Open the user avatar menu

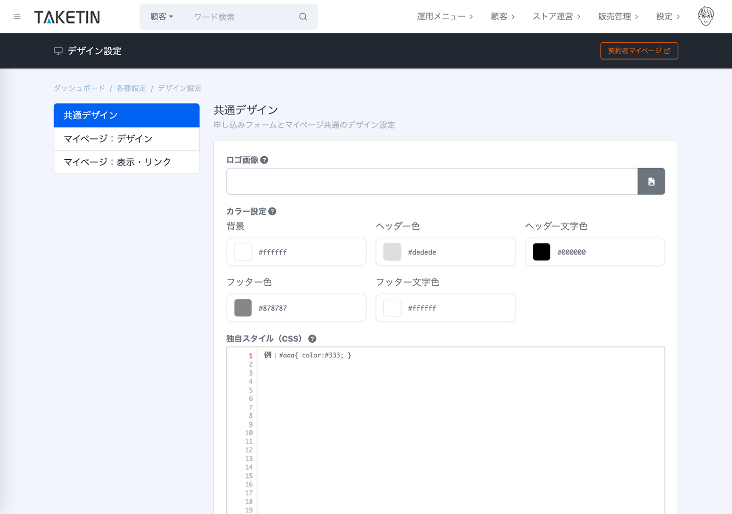[706, 17]
